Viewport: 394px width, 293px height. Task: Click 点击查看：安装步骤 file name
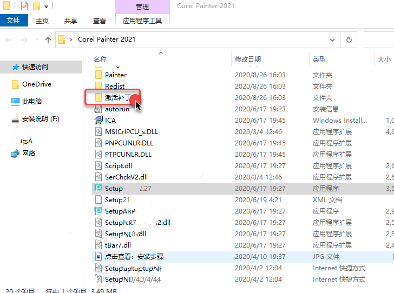point(134,257)
